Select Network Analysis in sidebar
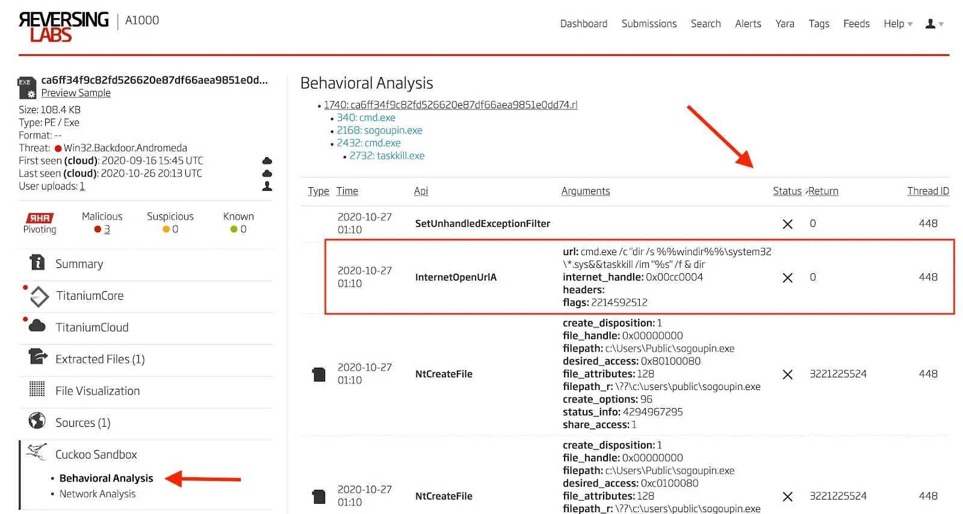Image resolution: width=963 pixels, height=514 pixels. tap(98, 494)
